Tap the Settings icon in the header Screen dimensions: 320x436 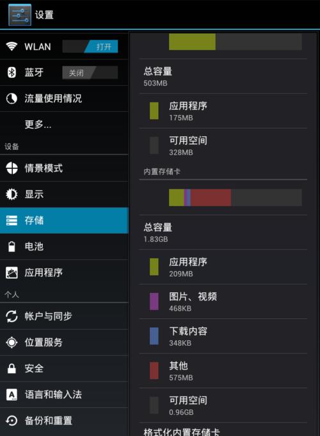point(20,15)
